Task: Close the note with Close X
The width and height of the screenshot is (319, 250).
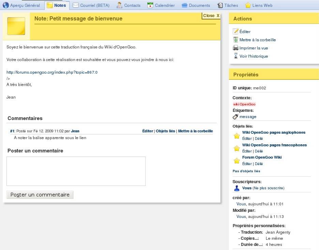Action: click(x=211, y=16)
